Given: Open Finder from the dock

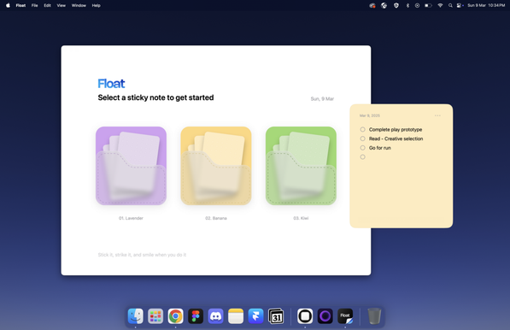Looking at the screenshot, I should [135, 316].
